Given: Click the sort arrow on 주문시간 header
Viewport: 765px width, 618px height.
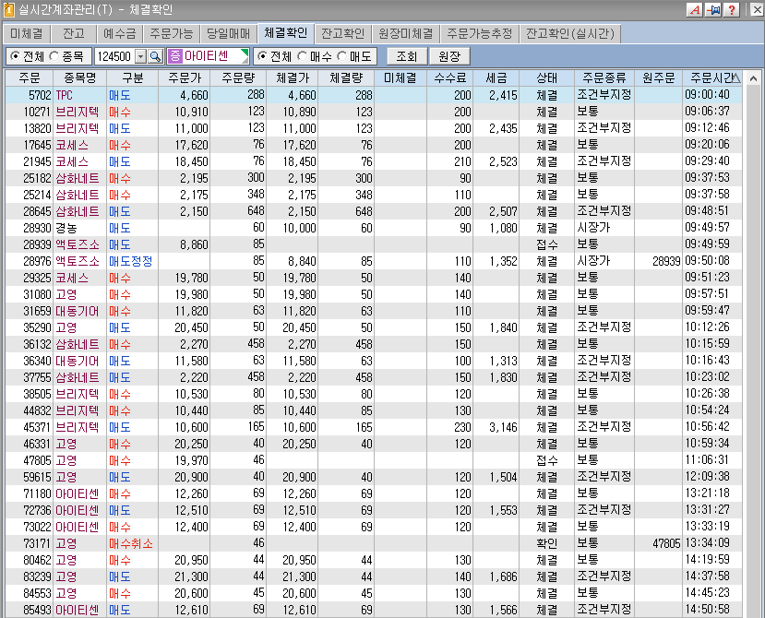Looking at the screenshot, I should pos(736,77).
